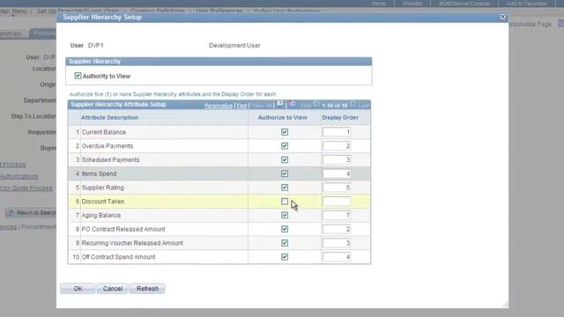Click Display Order field for Aging Balance

[337, 215]
